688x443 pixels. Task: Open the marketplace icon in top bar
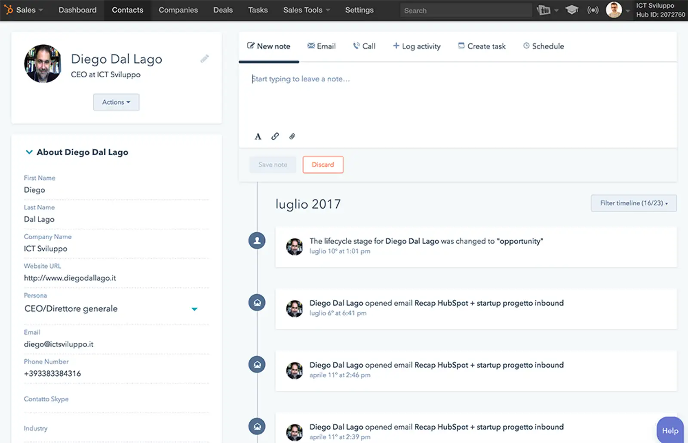(x=544, y=10)
